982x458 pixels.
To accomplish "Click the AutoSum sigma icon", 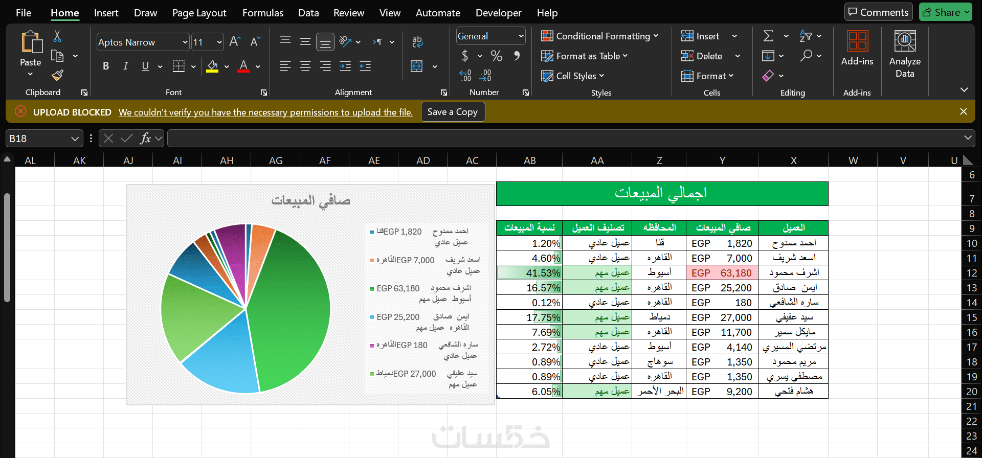I will pos(768,36).
